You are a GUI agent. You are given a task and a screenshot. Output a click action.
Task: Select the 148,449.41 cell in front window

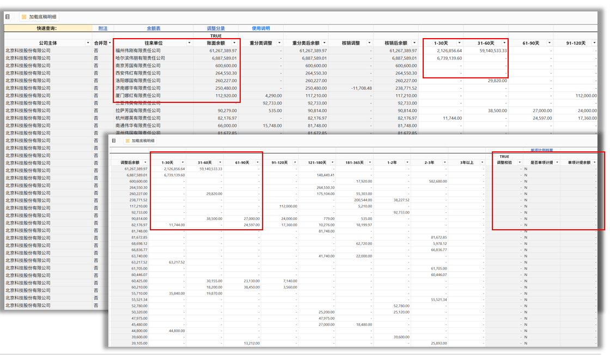[x=317, y=175]
